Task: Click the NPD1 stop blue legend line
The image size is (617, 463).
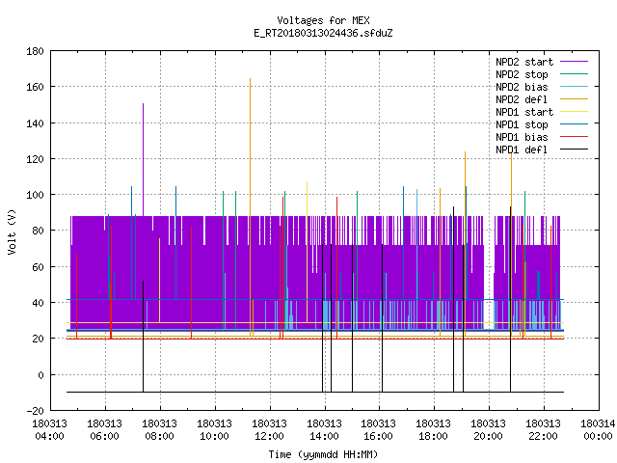Action: pyautogui.click(x=574, y=124)
